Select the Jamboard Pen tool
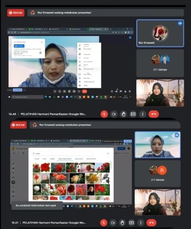The height and width of the screenshot is (229, 191). pyautogui.click(x=13, y=164)
